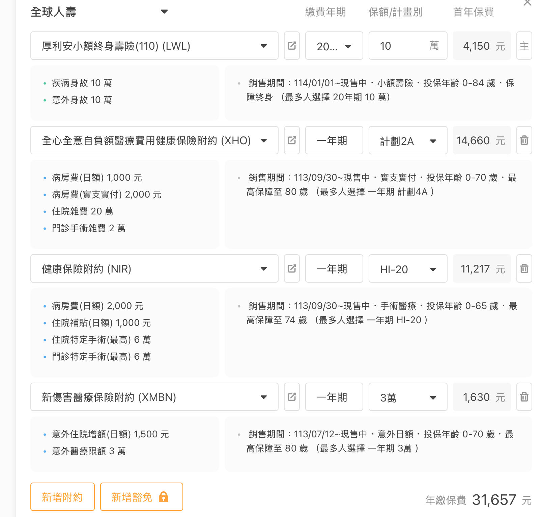Delete the XMBN rider with trash icon
Image resolution: width=544 pixels, height=517 pixels.
pos(524,397)
